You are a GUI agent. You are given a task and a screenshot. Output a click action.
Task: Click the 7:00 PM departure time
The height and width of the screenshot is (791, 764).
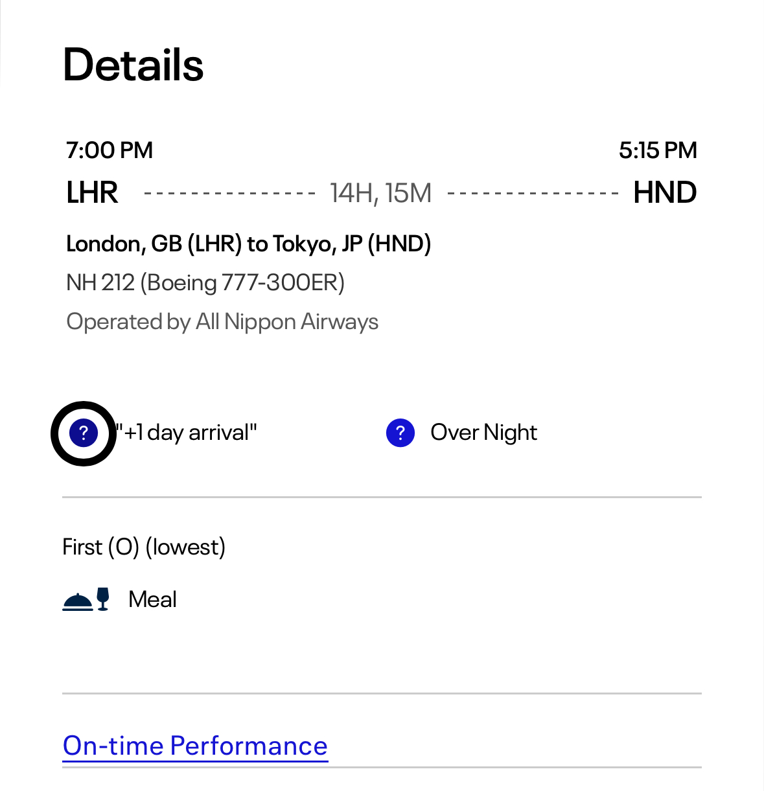pyautogui.click(x=110, y=150)
